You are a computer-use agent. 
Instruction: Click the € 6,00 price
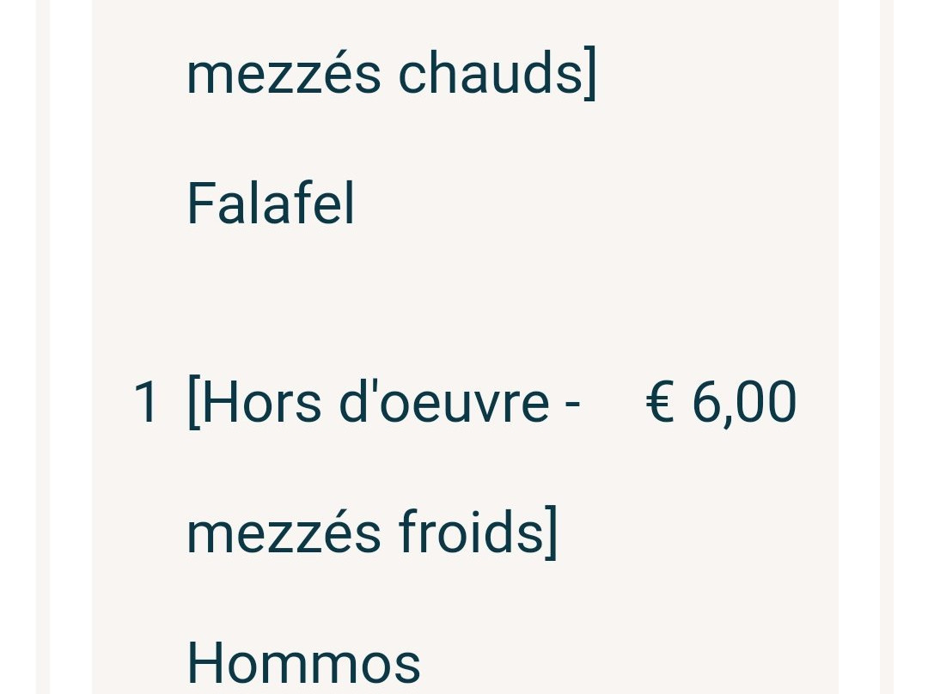721,402
